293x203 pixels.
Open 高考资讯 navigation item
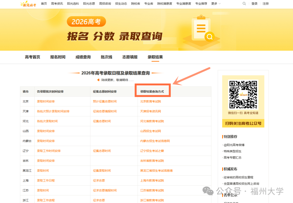pyautogui.click(x=57, y=4)
